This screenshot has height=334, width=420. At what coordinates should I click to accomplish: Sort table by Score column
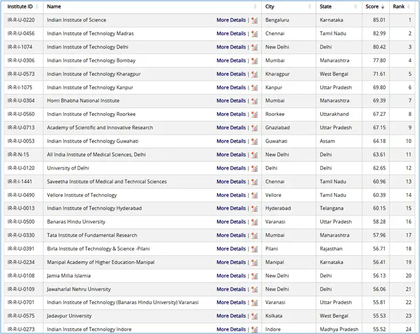pos(382,6)
